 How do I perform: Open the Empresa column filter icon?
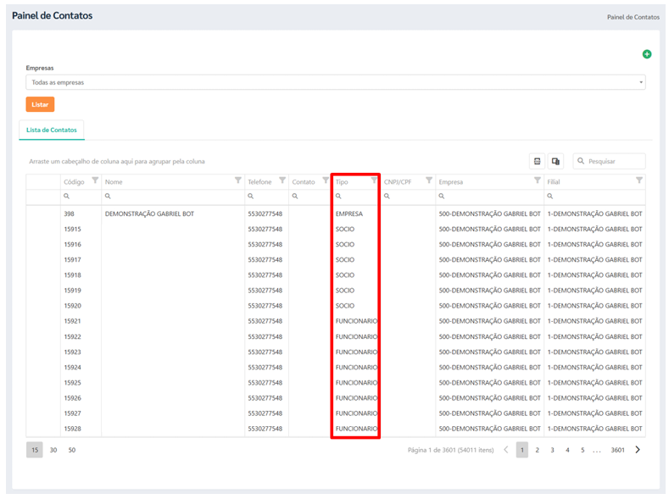(538, 180)
